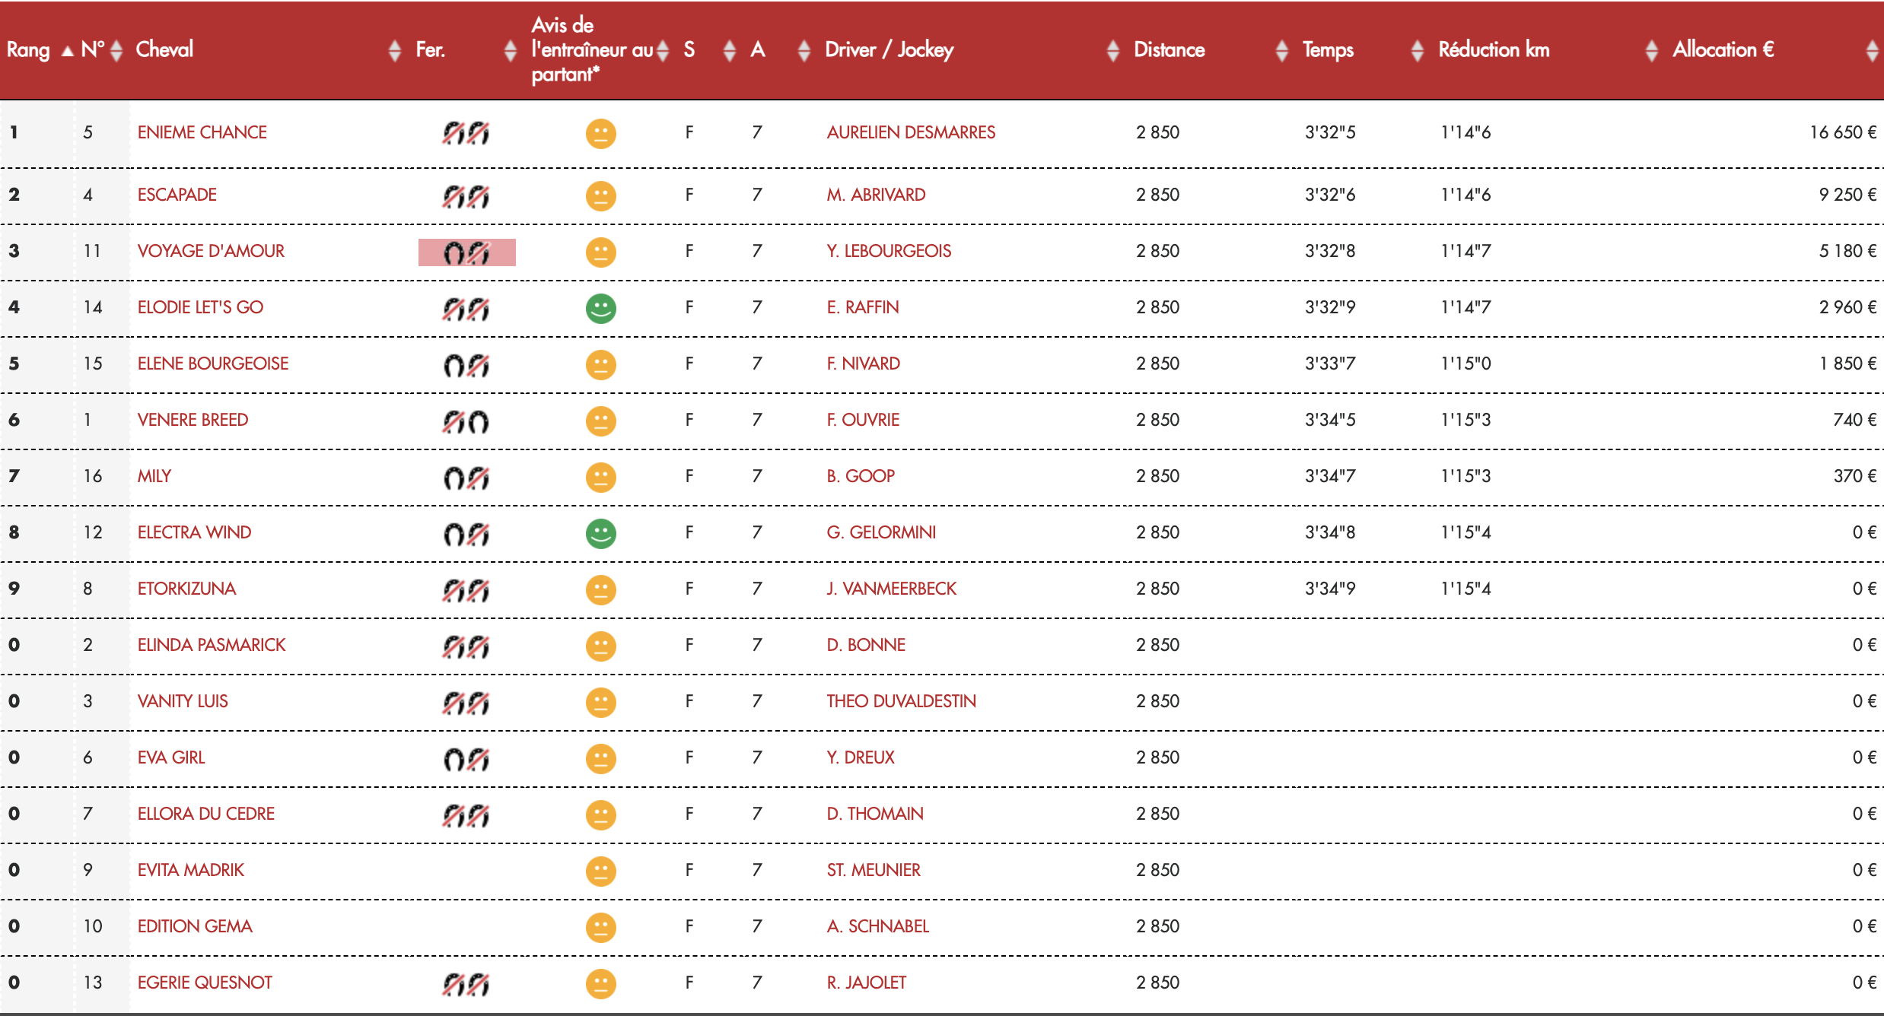Click yellow neutral face for VOYAGE D'AMOUR
1884x1016 pixels.
601,252
